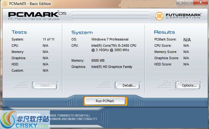Click the PCMARK05 logo
This screenshot has height=129, width=209.
tap(37, 14)
